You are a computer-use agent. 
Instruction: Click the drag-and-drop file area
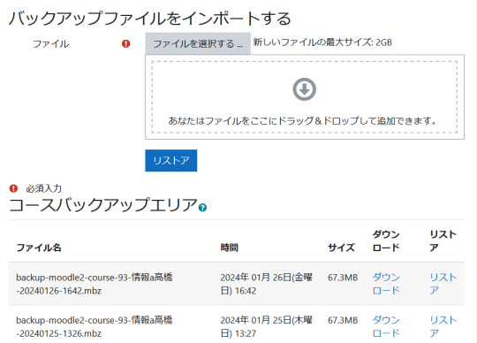pos(305,96)
